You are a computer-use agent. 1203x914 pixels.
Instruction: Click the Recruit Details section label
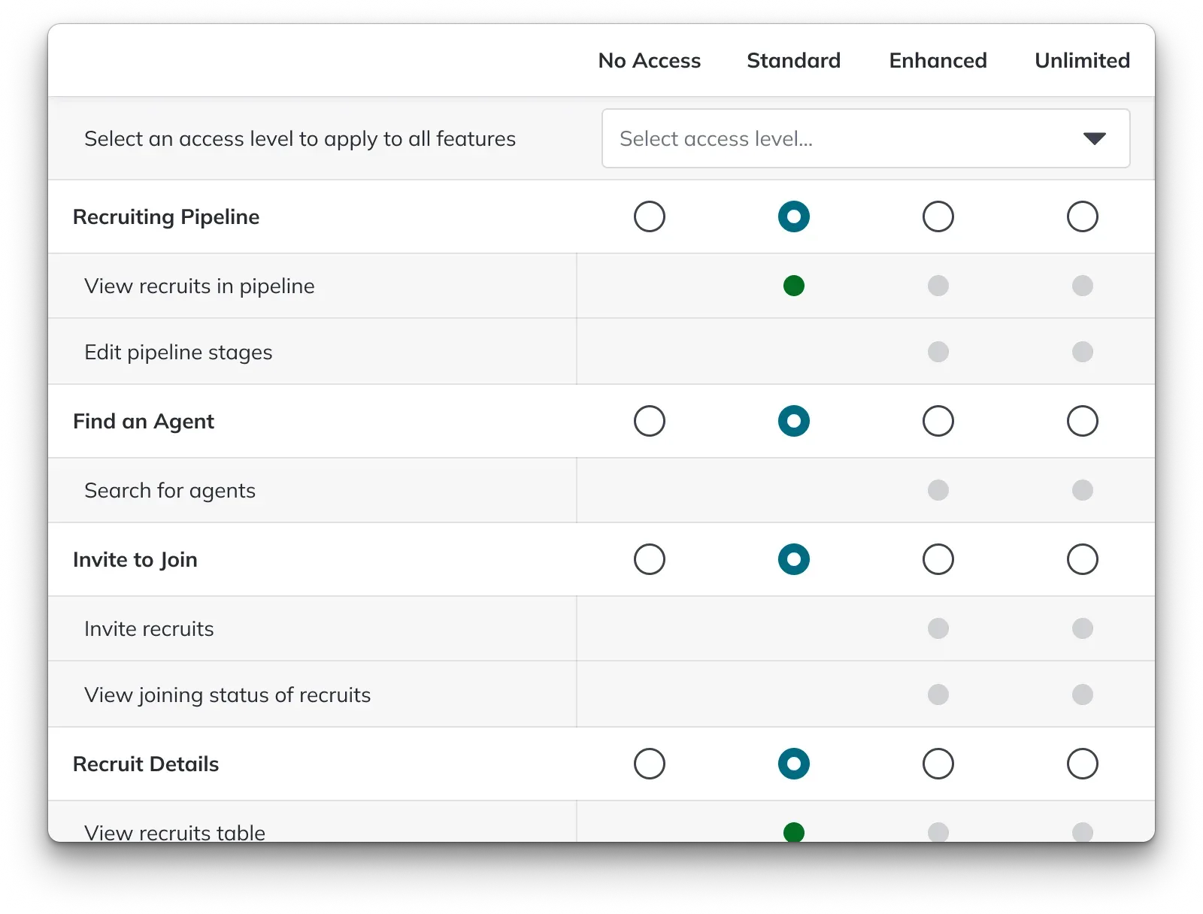146,764
